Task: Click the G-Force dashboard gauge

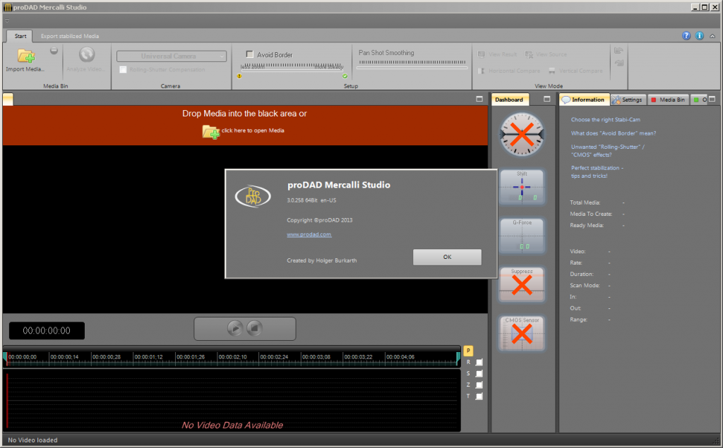Action: click(522, 235)
